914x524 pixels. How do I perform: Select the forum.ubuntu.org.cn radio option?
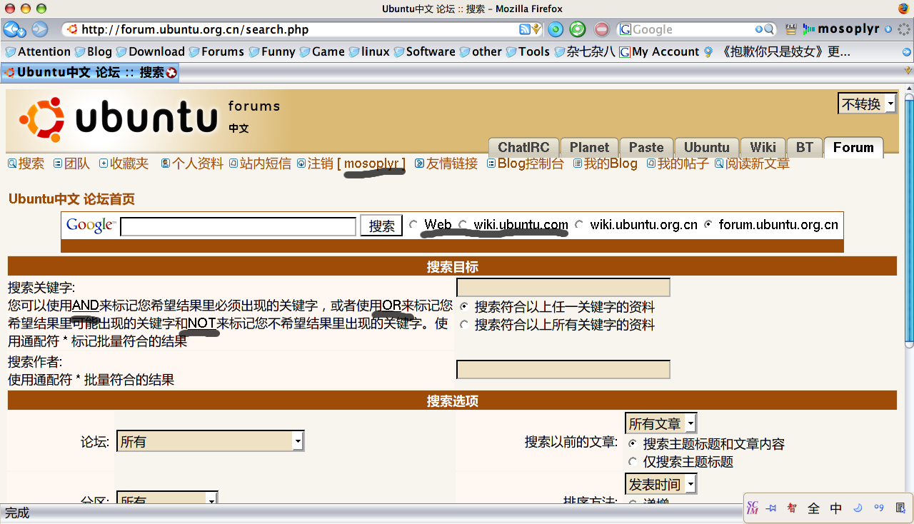pyautogui.click(x=708, y=225)
